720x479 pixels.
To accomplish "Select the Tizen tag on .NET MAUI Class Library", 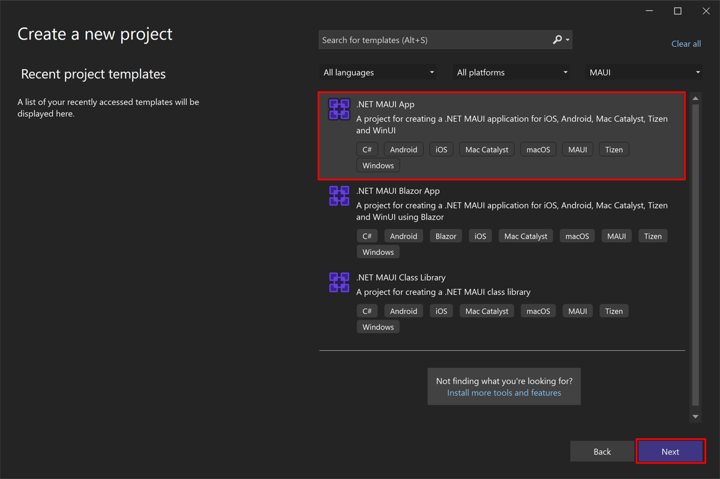I will 614,311.
